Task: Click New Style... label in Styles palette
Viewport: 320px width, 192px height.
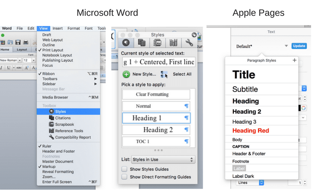Action: pyautogui.click(x=144, y=74)
